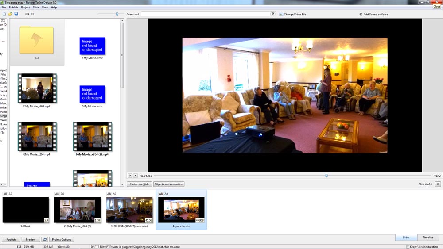Click the EXE - 75.9 MB status entry

click(x=25, y=247)
